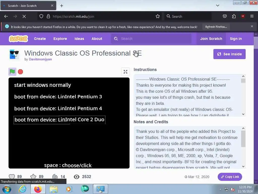The width and height of the screenshot is (258, 194).
Task: Click the red stop sign button
Action: (x=20, y=72)
